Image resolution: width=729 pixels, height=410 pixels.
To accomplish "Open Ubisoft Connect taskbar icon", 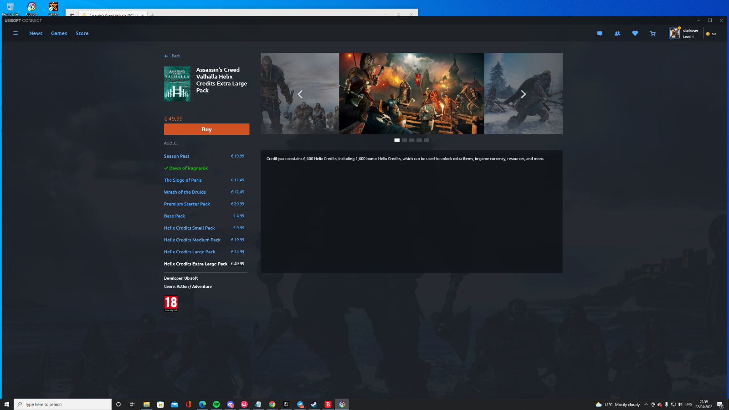I will point(342,404).
